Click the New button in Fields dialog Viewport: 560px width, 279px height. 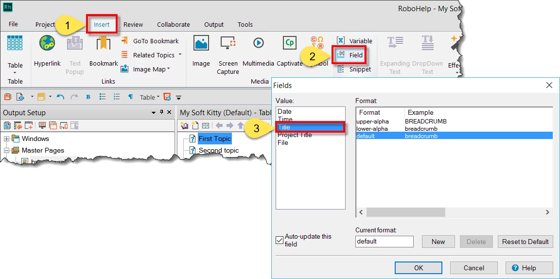[x=438, y=242]
